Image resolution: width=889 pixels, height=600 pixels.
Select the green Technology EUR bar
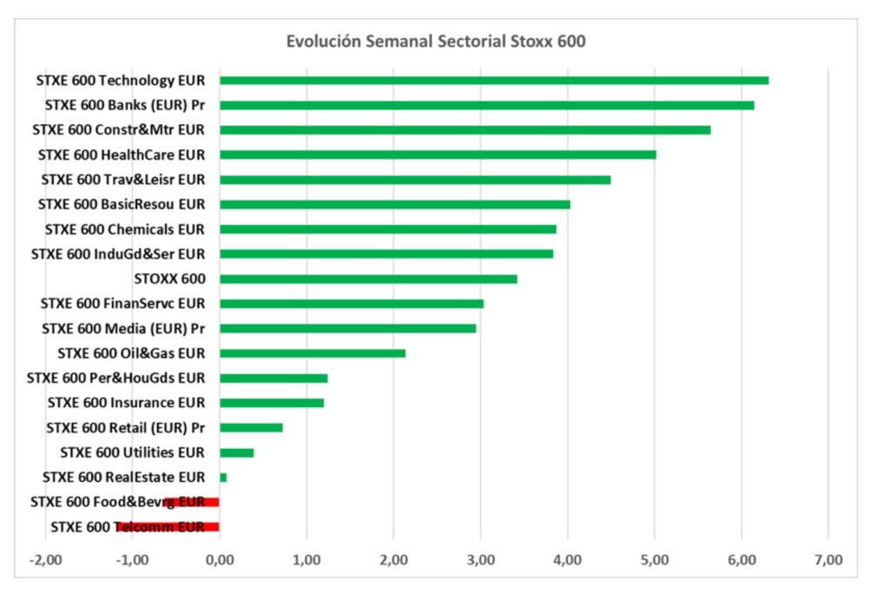pos(493,81)
